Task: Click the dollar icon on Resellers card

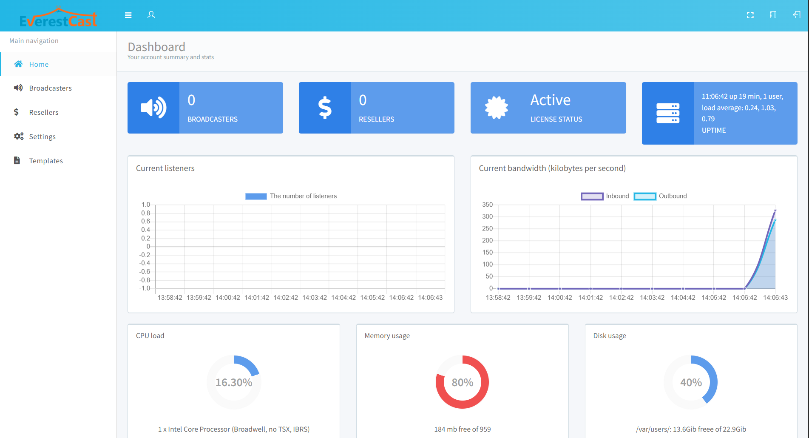Action: click(x=325, y=108)
